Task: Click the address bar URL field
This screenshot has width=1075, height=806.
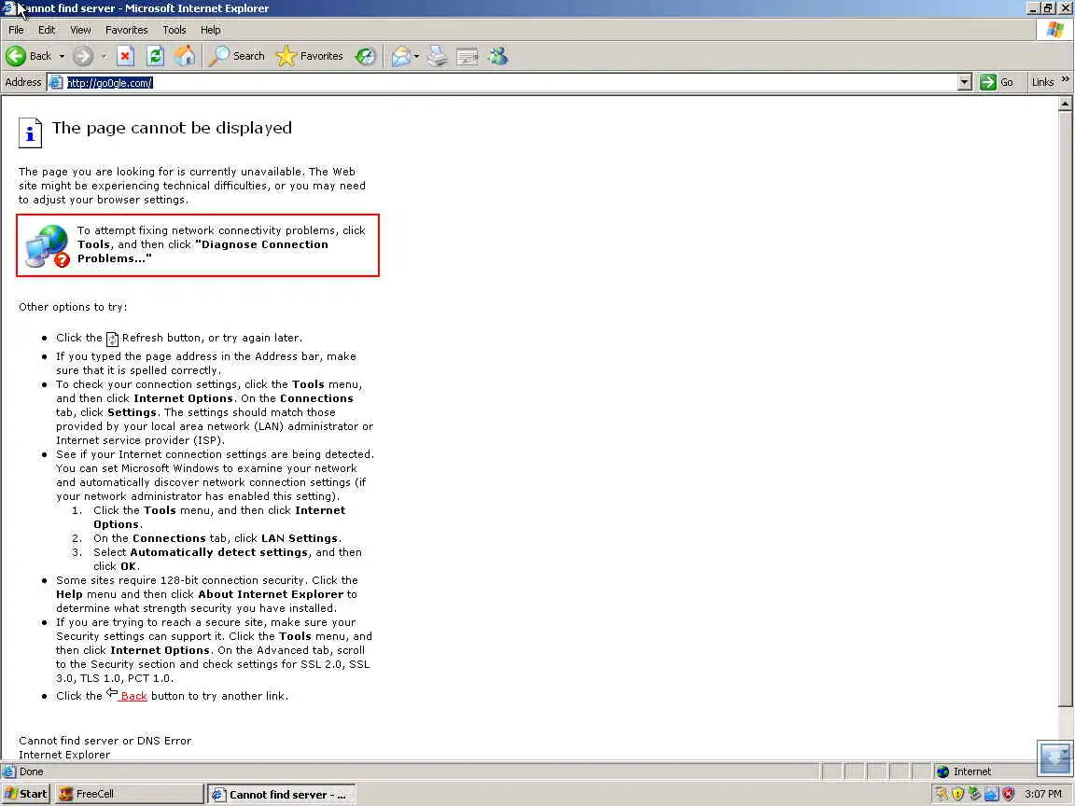Action: point(510,83)
